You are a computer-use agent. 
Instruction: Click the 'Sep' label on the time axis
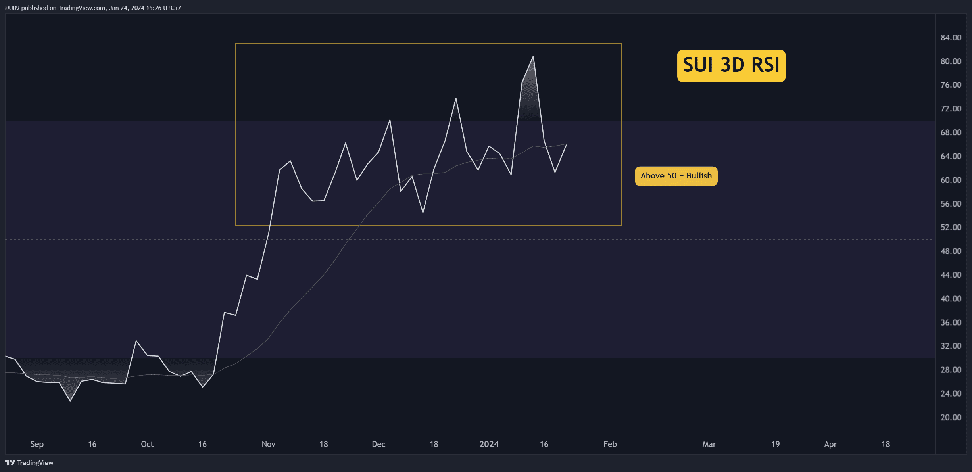tap(37, 444)
